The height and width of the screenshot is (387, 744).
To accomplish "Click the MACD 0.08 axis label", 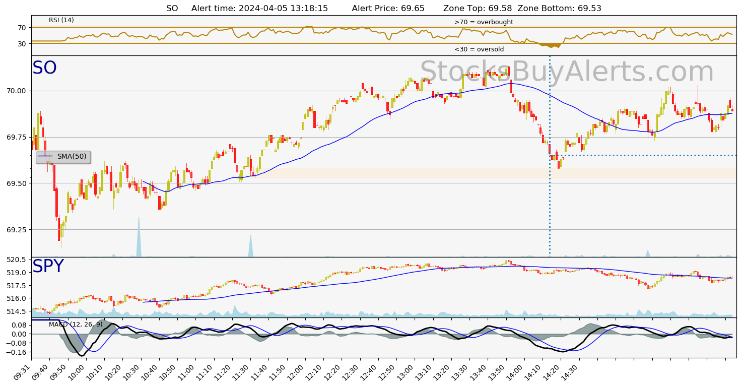I will tap(19, 325).
